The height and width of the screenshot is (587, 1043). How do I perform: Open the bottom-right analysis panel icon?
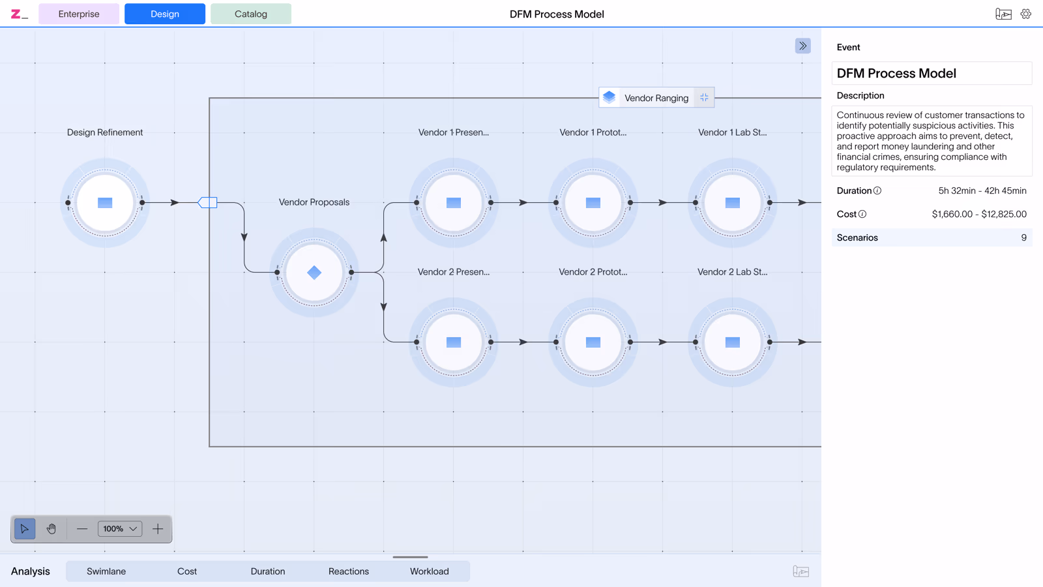[x=801, y=571]
